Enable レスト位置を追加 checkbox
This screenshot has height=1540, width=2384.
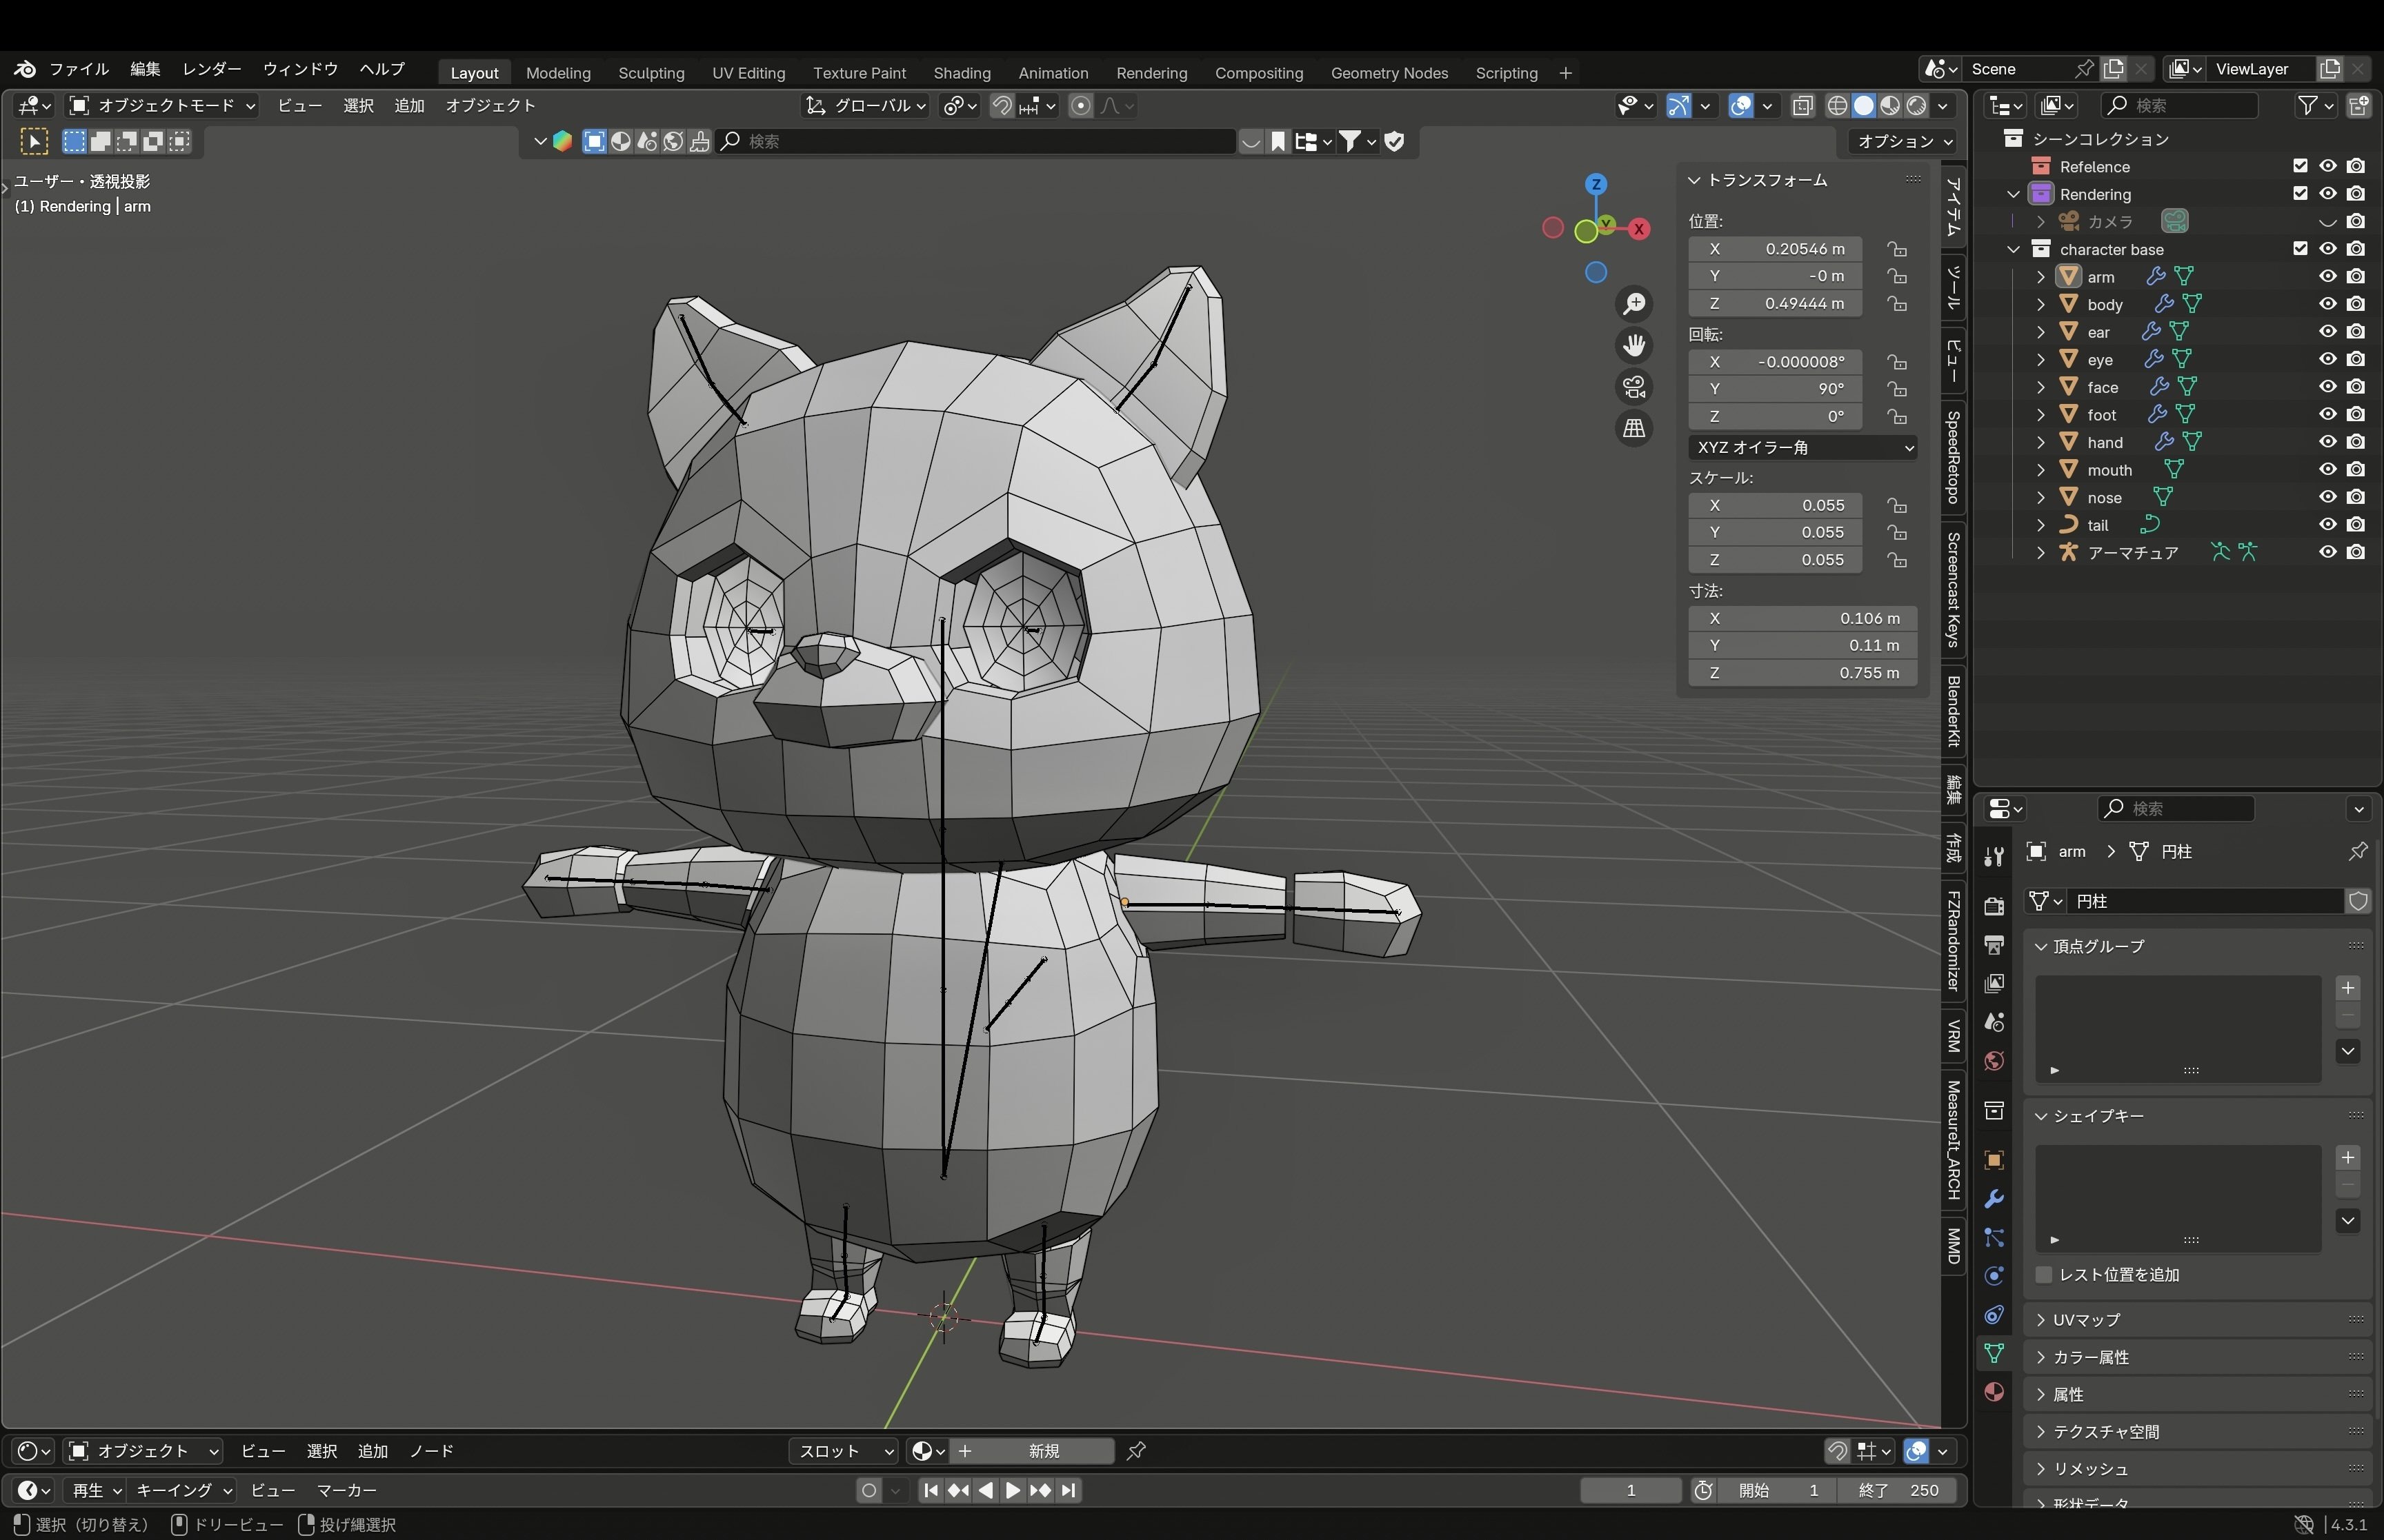(2044, 1275)
